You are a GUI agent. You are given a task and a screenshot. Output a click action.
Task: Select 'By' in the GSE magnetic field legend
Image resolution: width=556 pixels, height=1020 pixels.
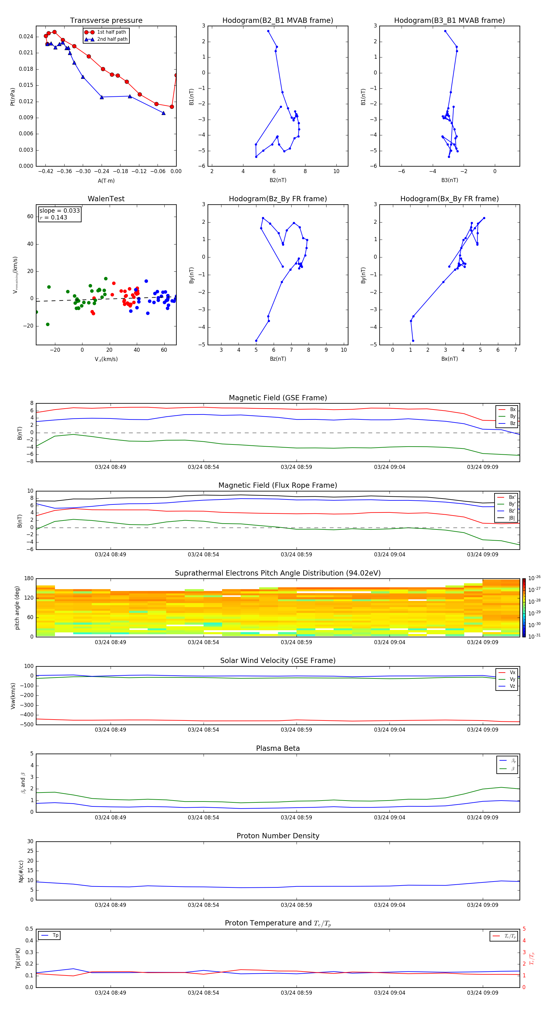coord(507,416)
